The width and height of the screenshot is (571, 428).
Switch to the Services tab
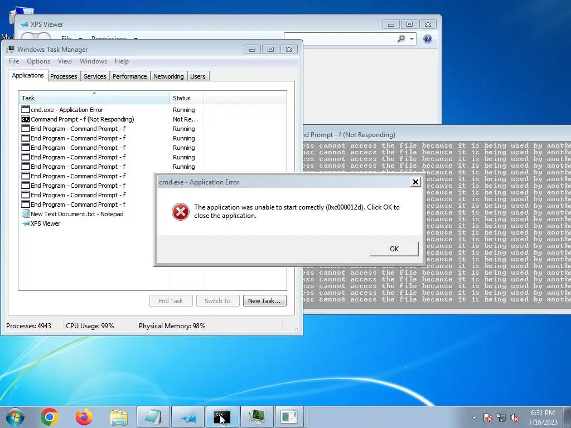(x=95, y=76)
